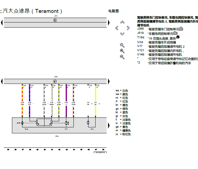
Task: Click the '0.35 bl/rt' wire label
Action: 30,103
